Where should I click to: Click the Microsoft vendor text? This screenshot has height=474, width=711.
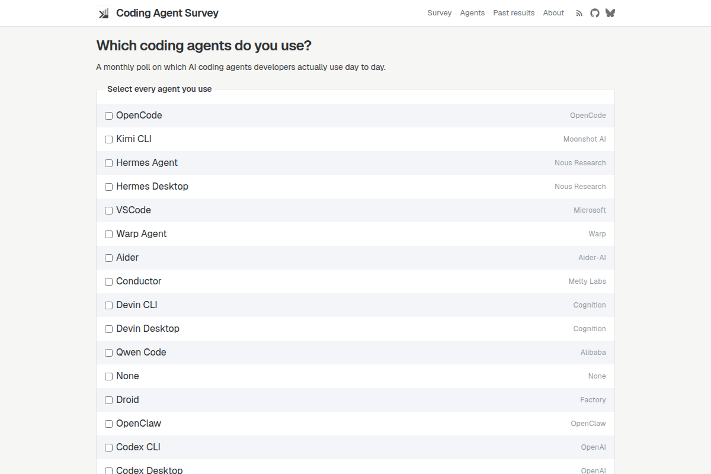click(x=590, y=210)
